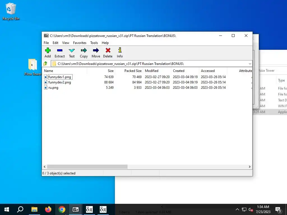Show hidden system tray icons
Viewport: 287px width, 215px height.
(x=237, y=209)
